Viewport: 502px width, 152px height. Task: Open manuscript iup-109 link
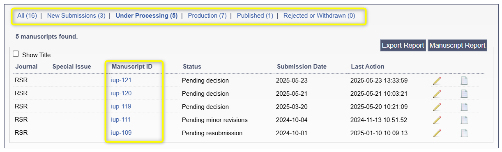click(x=121, y=133)
